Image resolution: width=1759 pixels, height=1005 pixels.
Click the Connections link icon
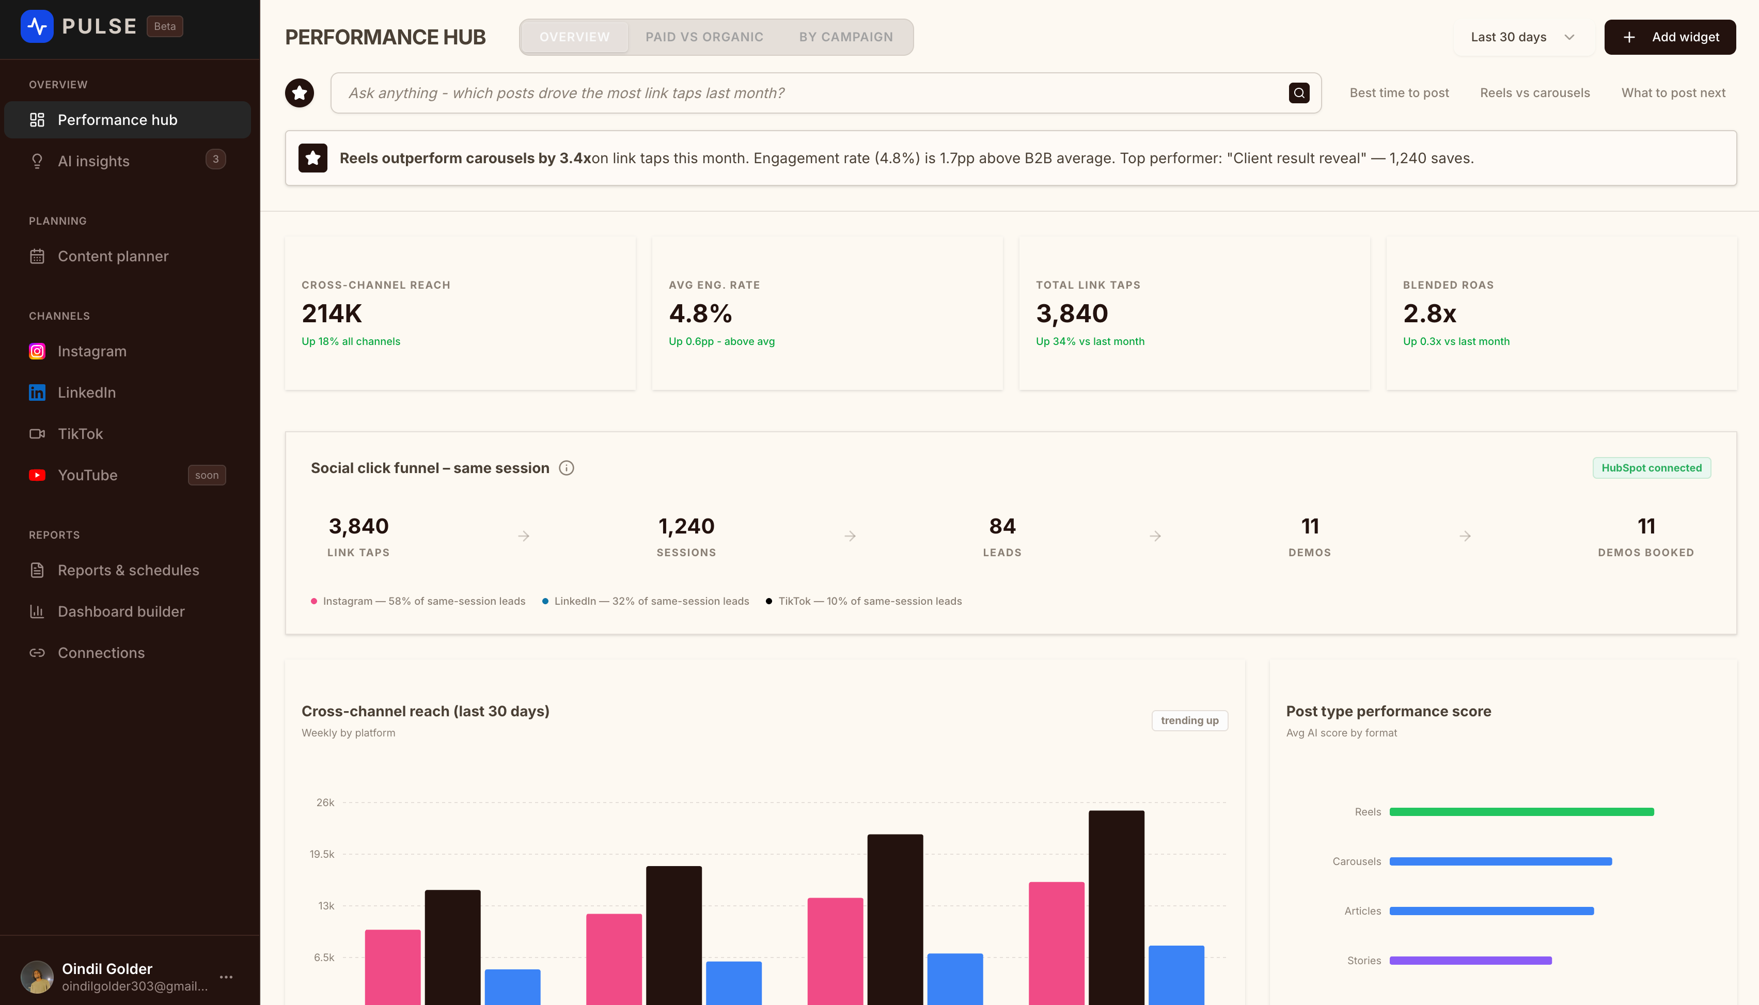37,653
